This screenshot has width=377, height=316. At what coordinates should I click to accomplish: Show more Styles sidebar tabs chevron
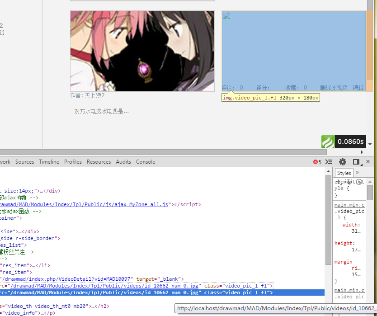(357, 172)
